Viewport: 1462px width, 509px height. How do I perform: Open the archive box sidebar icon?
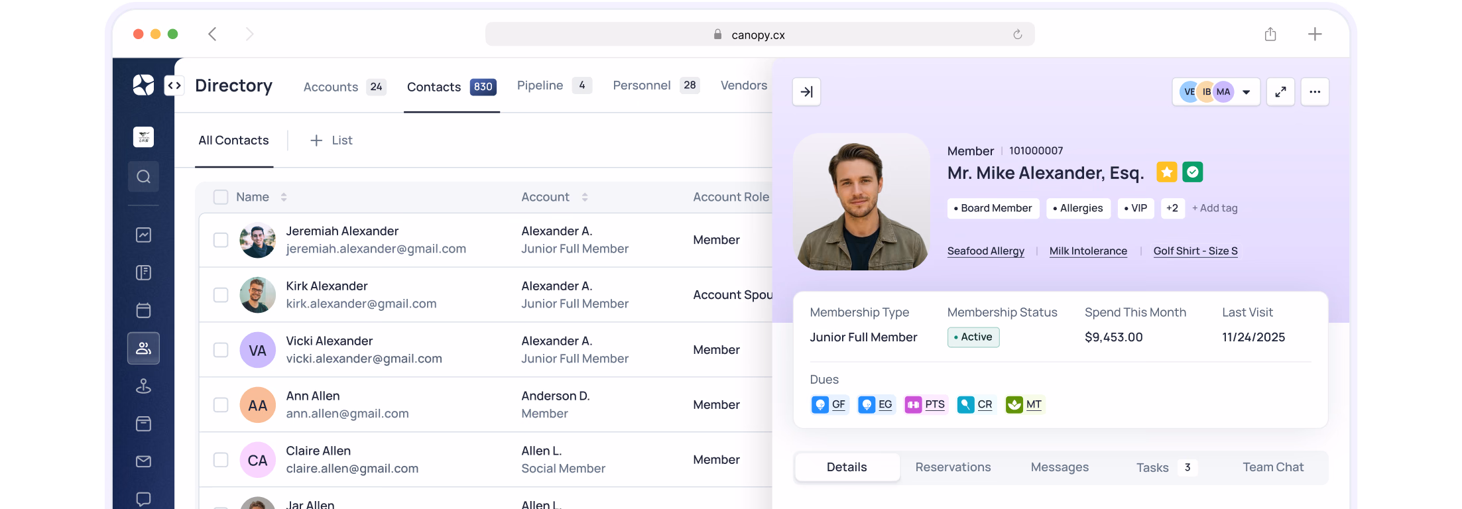click(143, 424)
